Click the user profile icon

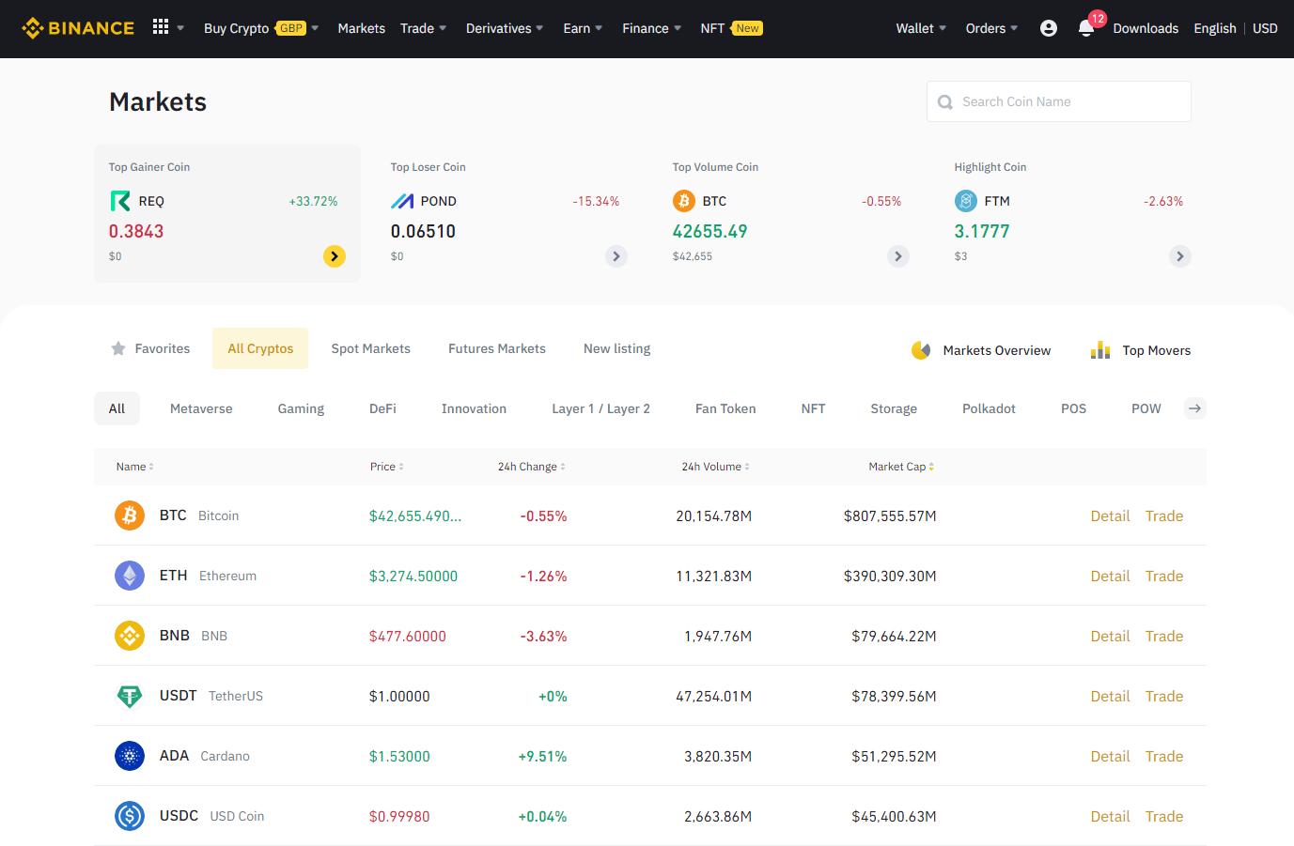tap(1048, 27)
